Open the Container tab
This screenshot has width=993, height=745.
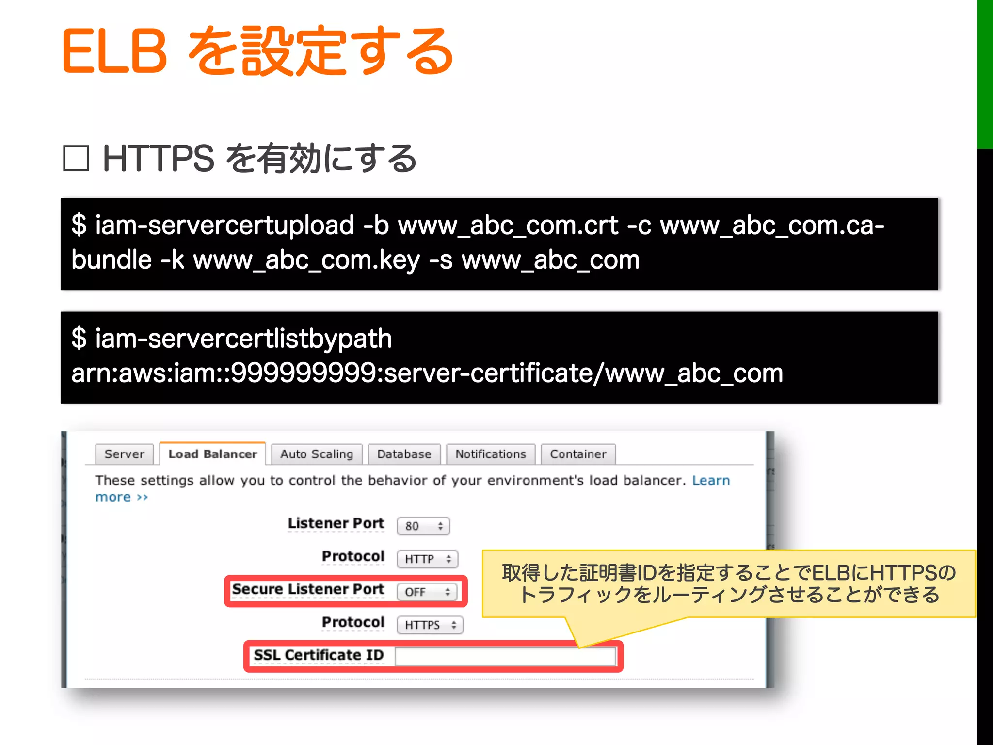(x=578, y=454)
